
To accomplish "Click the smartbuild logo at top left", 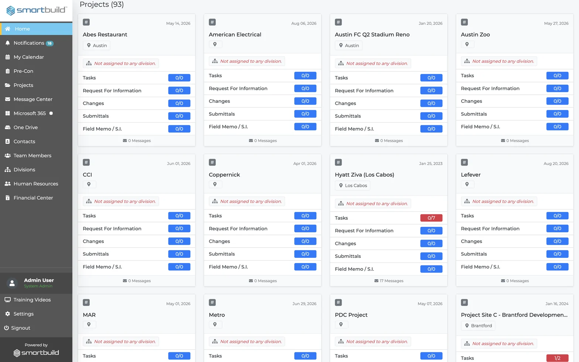I will [37, 10].
